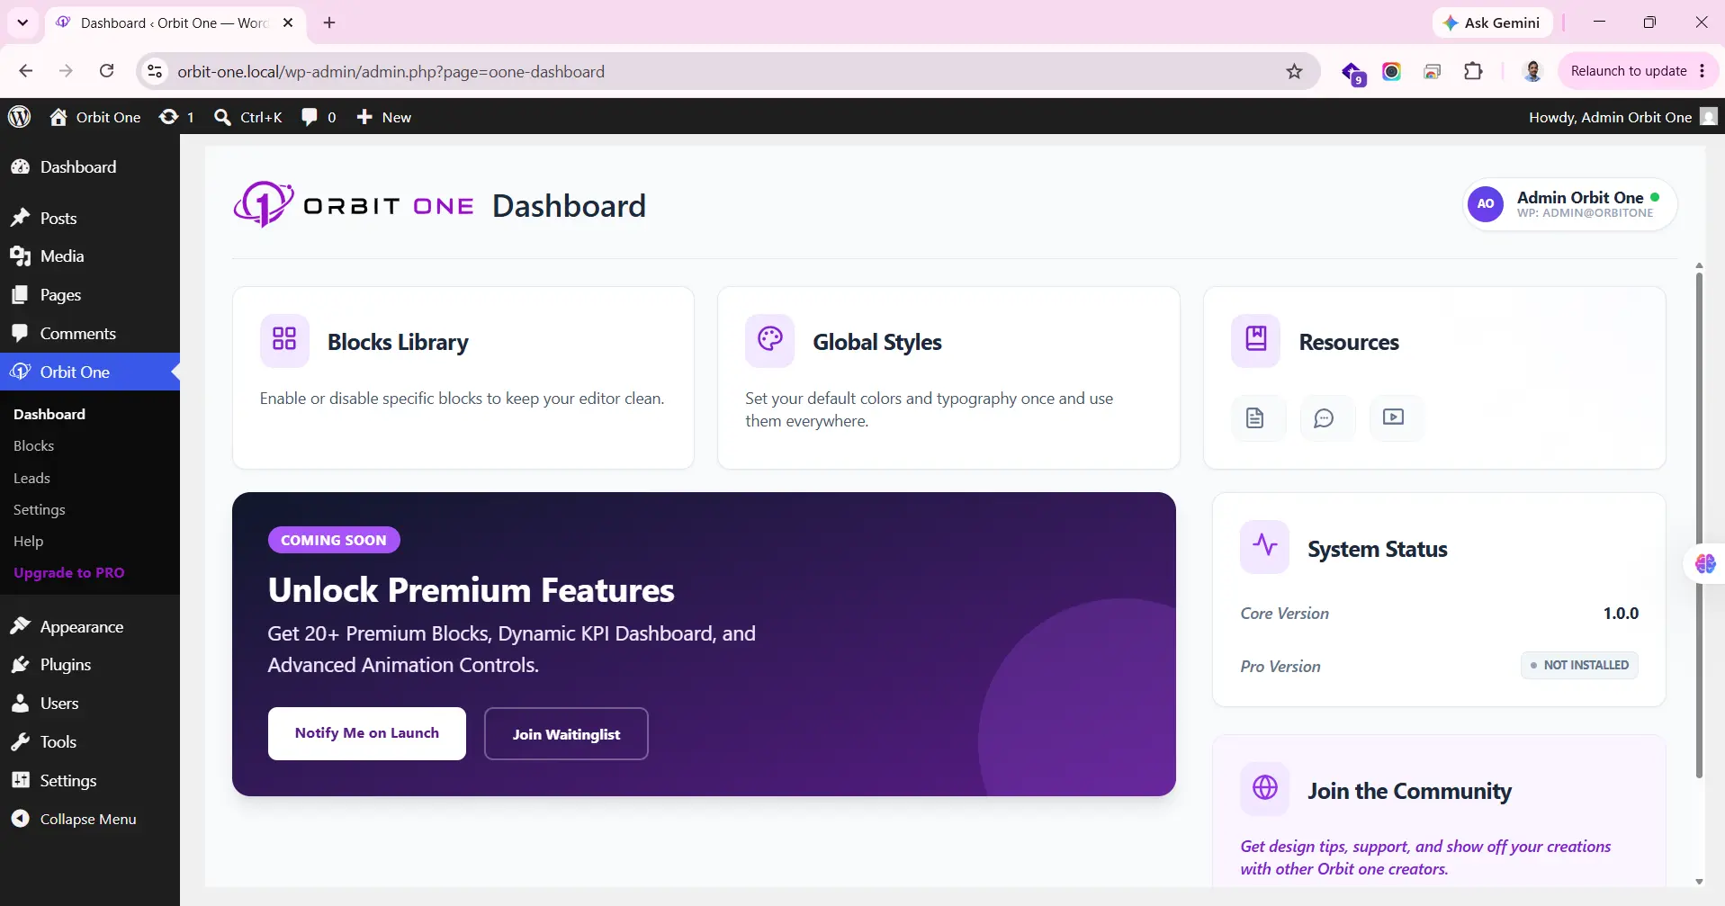Click Relaunch to update button
Screen dimensions: 1725x906
pyautogui.click(x=1629, y=71)
